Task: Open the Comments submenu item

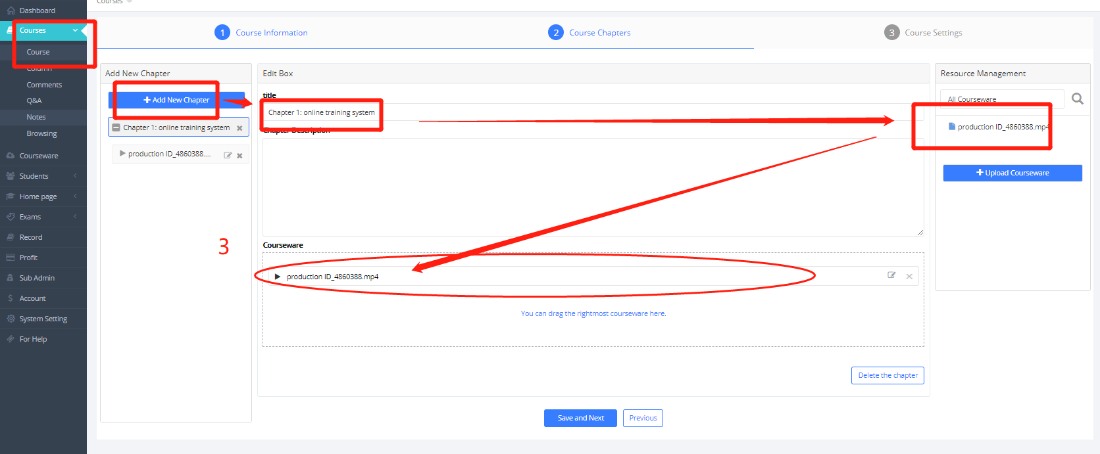Action: click(44, 85)
